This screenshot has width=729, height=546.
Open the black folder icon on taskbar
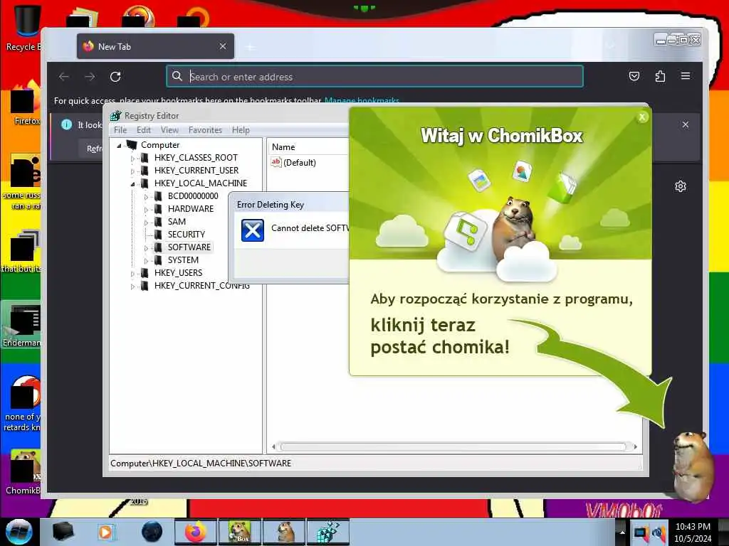point(63,532)
